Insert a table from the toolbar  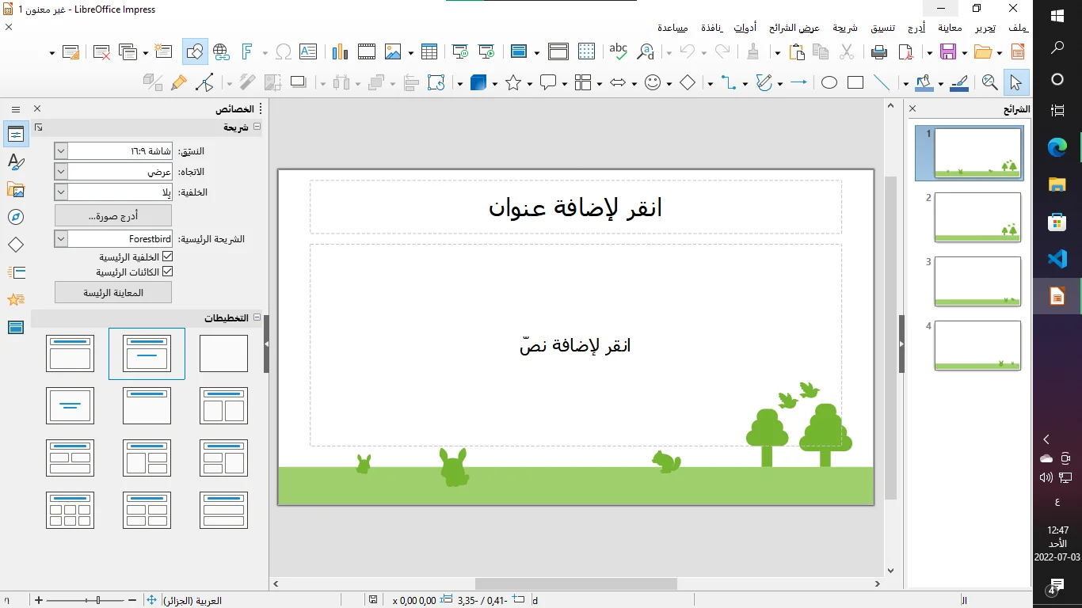click(429, 52)
